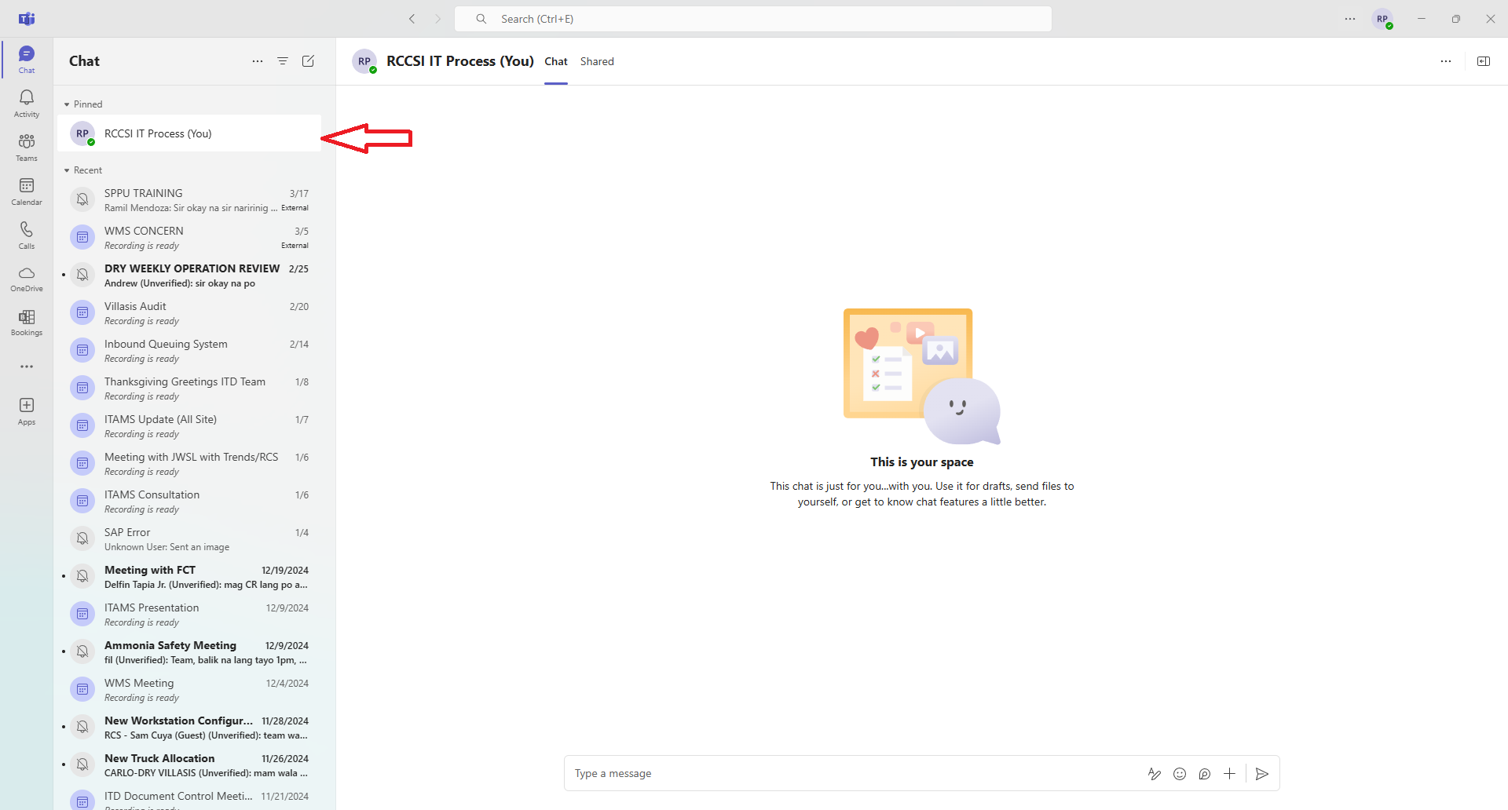Open Bookings app in sidebar
This screenshot has height=810, width=1508.
click(27, 323)
